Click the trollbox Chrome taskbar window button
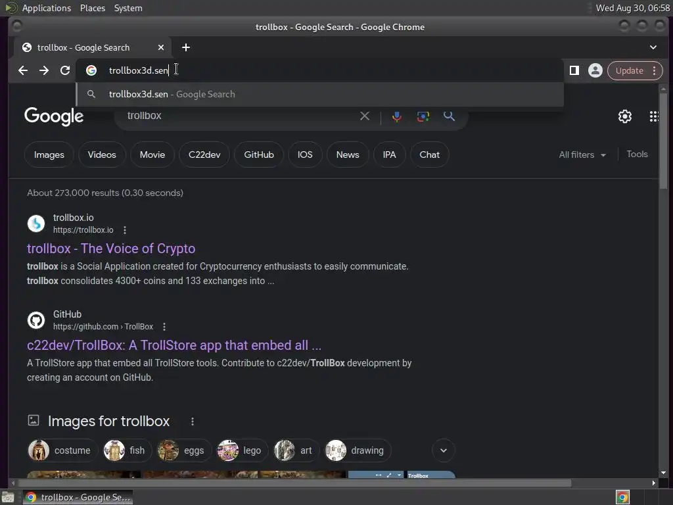 78,497
